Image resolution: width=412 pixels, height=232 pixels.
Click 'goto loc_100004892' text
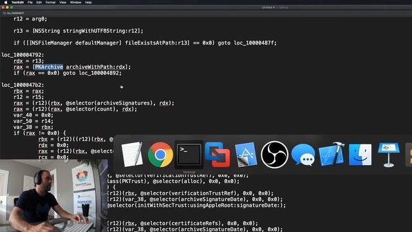point(91,73)
